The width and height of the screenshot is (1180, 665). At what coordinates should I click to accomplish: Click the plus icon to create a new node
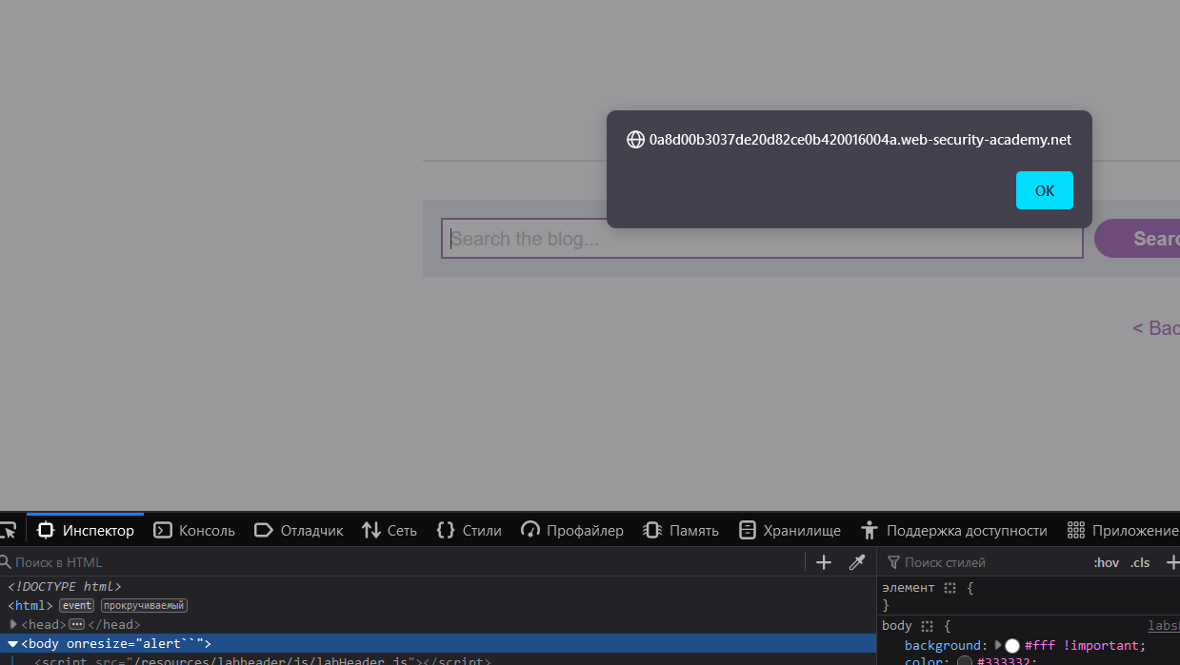click(824, 562)
